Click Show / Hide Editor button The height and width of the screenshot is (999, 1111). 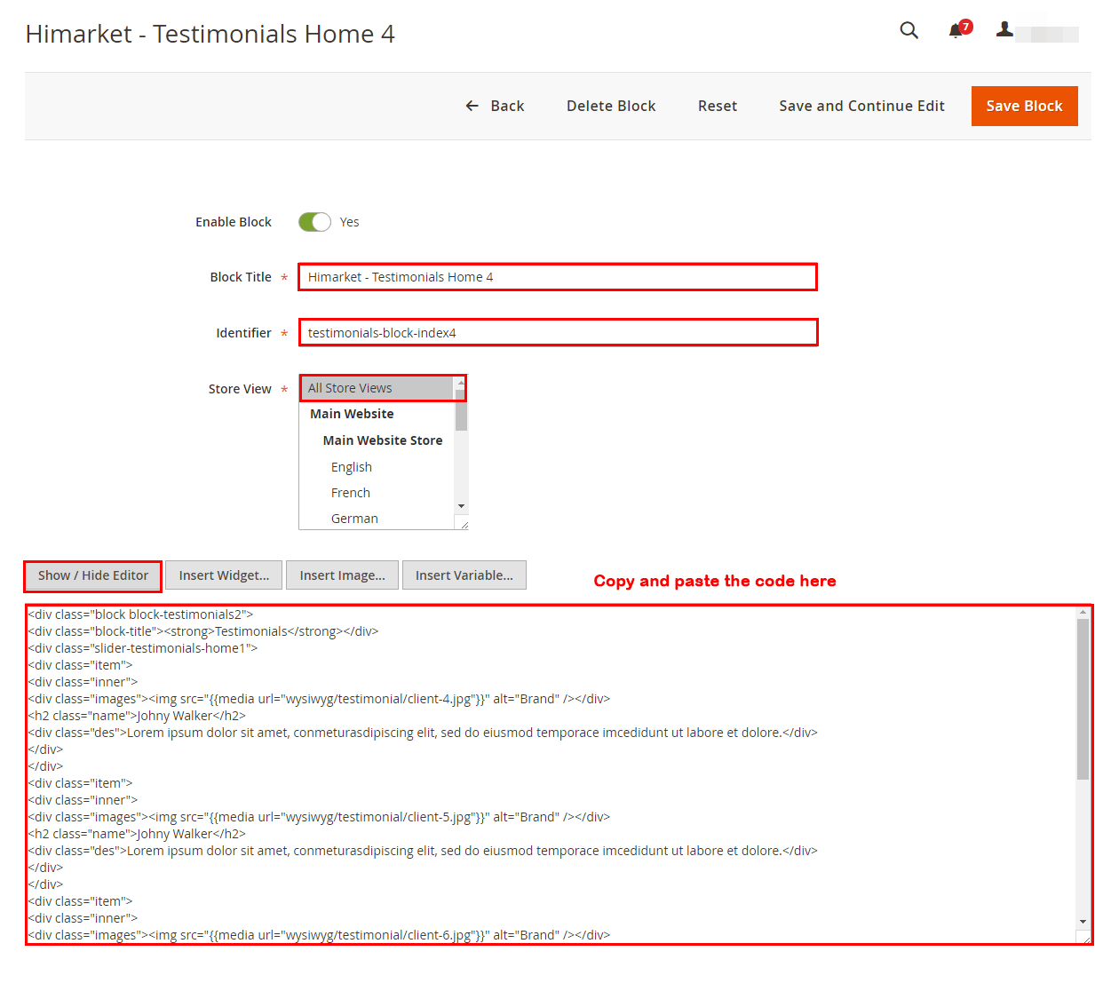coord(93,575)
